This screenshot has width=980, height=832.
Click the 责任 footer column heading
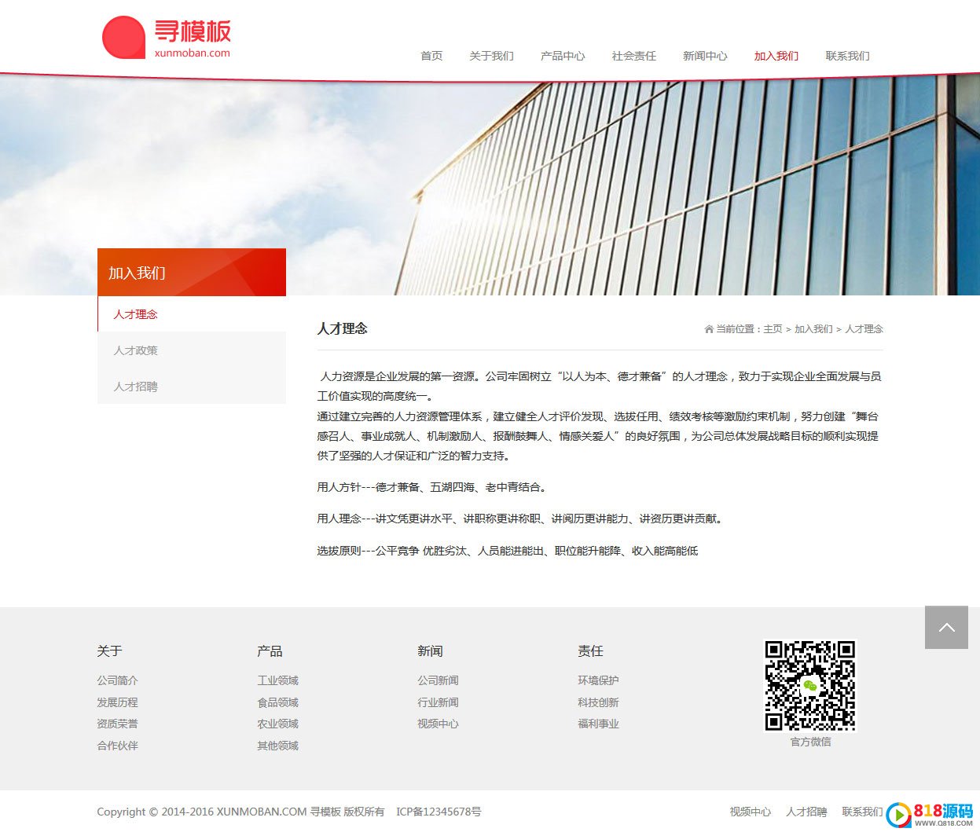coord(590,651)
